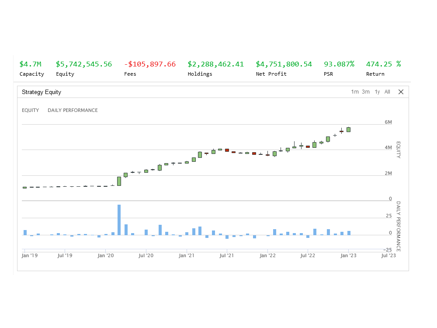Click the Jan '23 axis label
This screenshot has height=328, width=437.
coord(347,255)
